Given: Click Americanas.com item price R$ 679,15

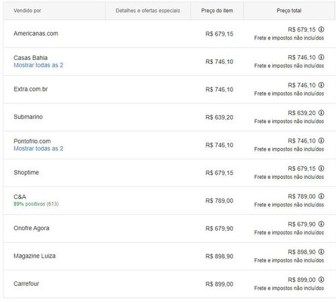Looking at the screenshot, I should pyautogui.click(x=219, y=34).
